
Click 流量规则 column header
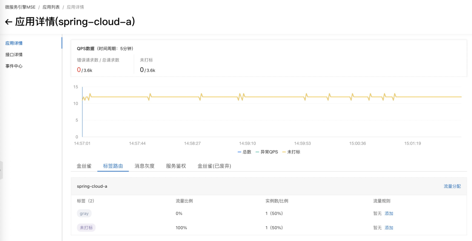pyautogui.click(x=382, y=201)
